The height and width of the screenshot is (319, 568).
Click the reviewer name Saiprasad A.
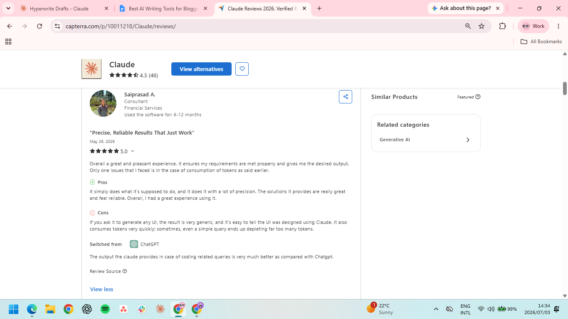(x=140, y=95)
